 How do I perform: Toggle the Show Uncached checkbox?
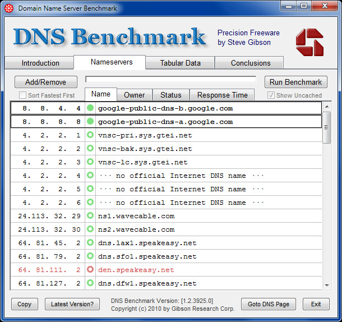pyautogui.click(x=271, y=95)
